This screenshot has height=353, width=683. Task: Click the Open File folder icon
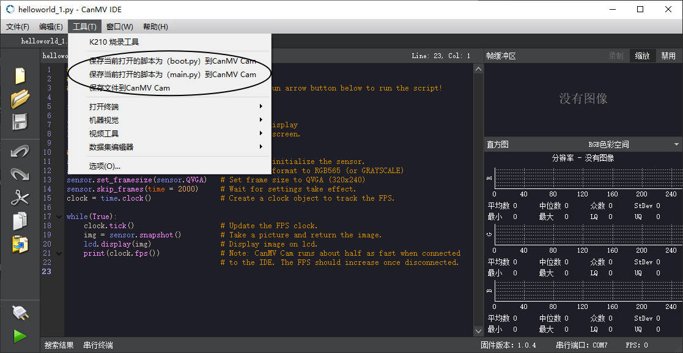click(20, 99)
